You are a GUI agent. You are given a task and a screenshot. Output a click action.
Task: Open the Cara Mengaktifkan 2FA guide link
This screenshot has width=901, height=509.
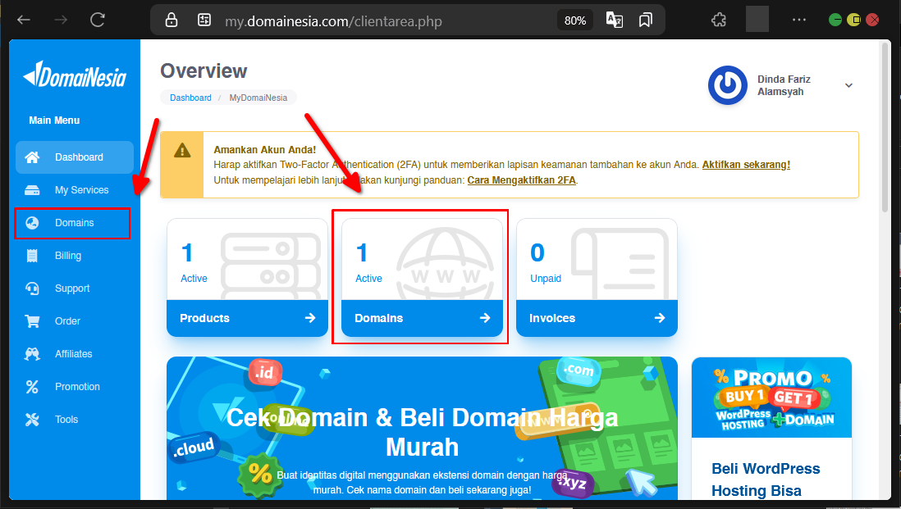(x=521, y=180)
